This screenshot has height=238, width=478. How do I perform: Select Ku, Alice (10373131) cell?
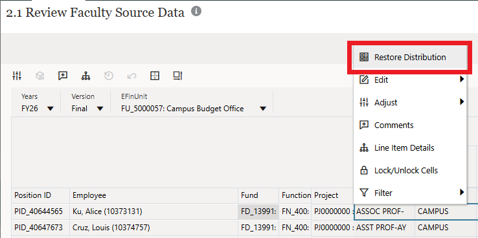pos(154,211)
